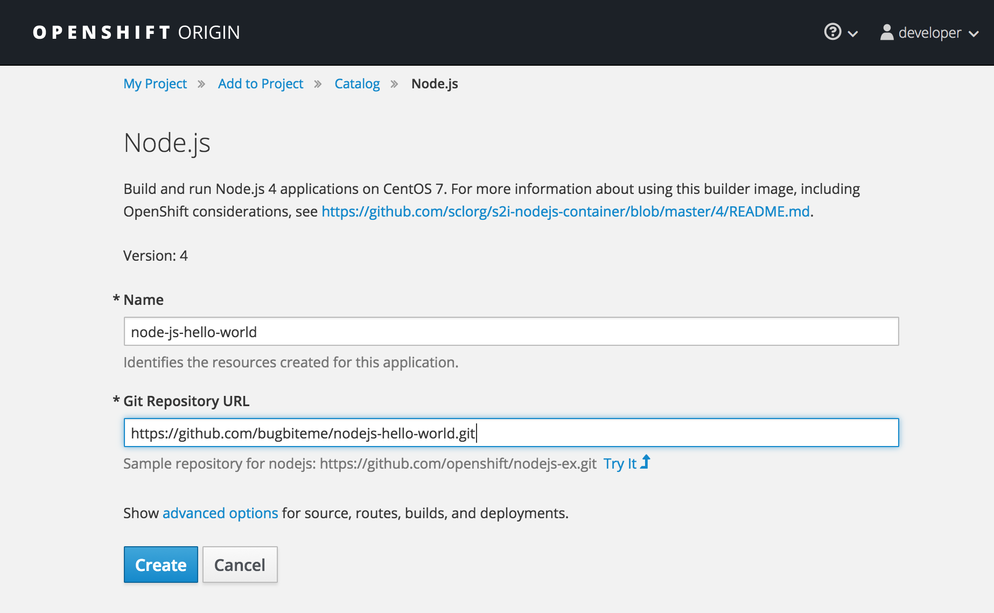Image resolution: width=994 pixels, height=613 pixels.
Task: Click the Node.js current breadcrumb text
Action: pos(435,83)
